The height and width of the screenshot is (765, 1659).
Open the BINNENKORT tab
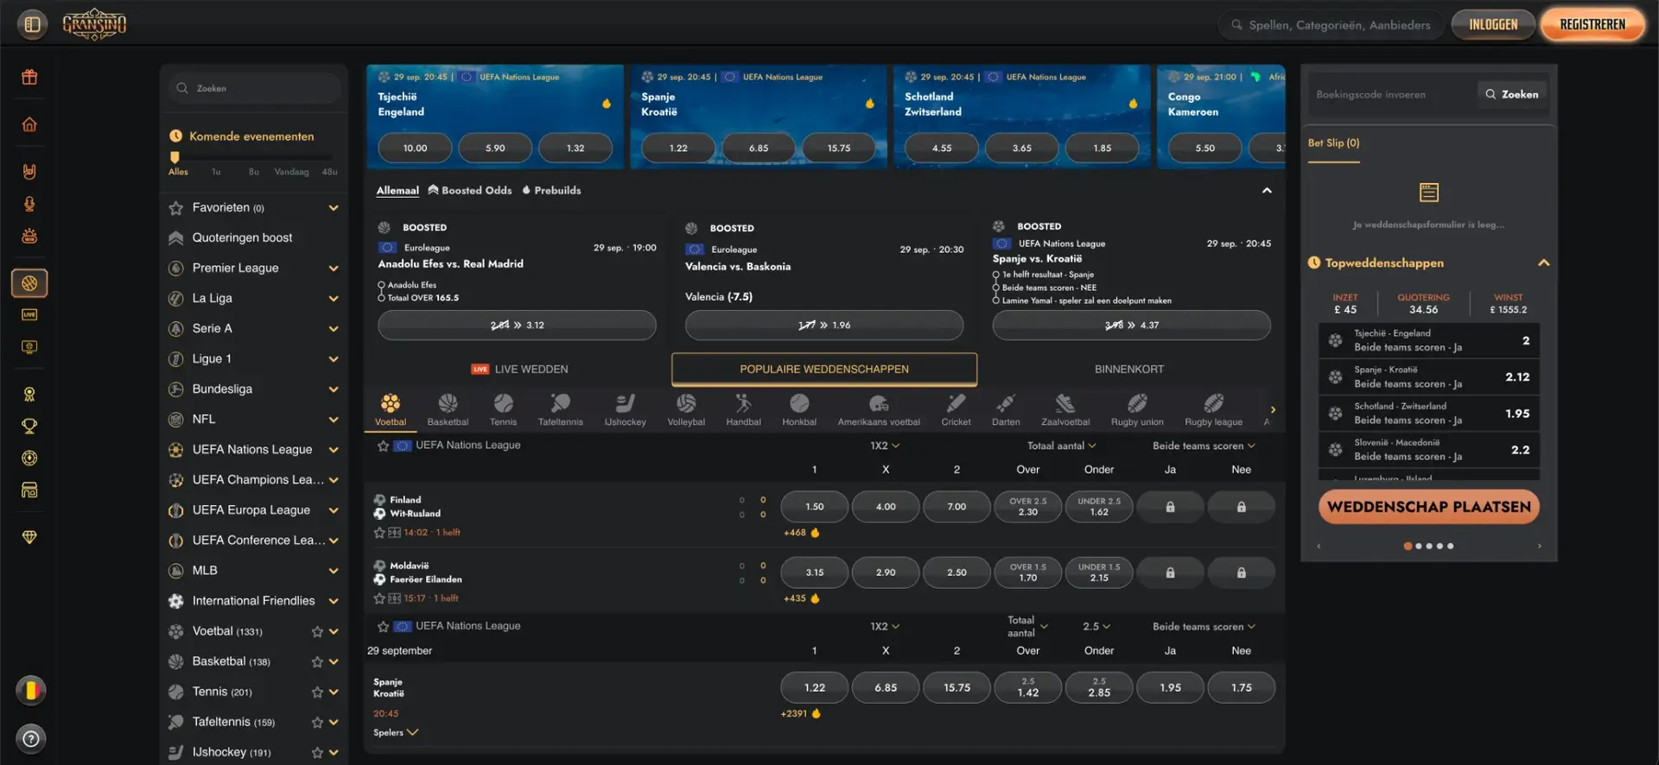(x=1129, y=370)
